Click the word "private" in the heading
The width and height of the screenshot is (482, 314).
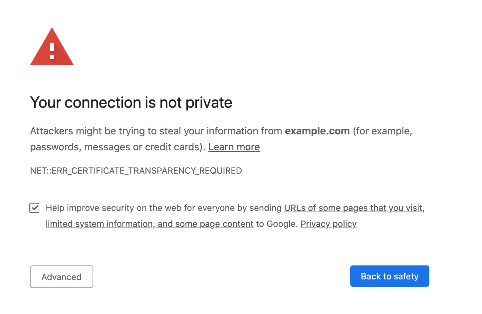[x=209, y=102]
